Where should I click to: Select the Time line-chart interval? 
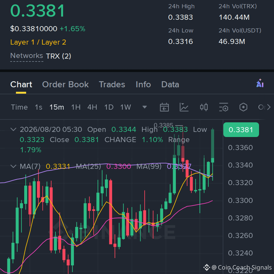19,107
